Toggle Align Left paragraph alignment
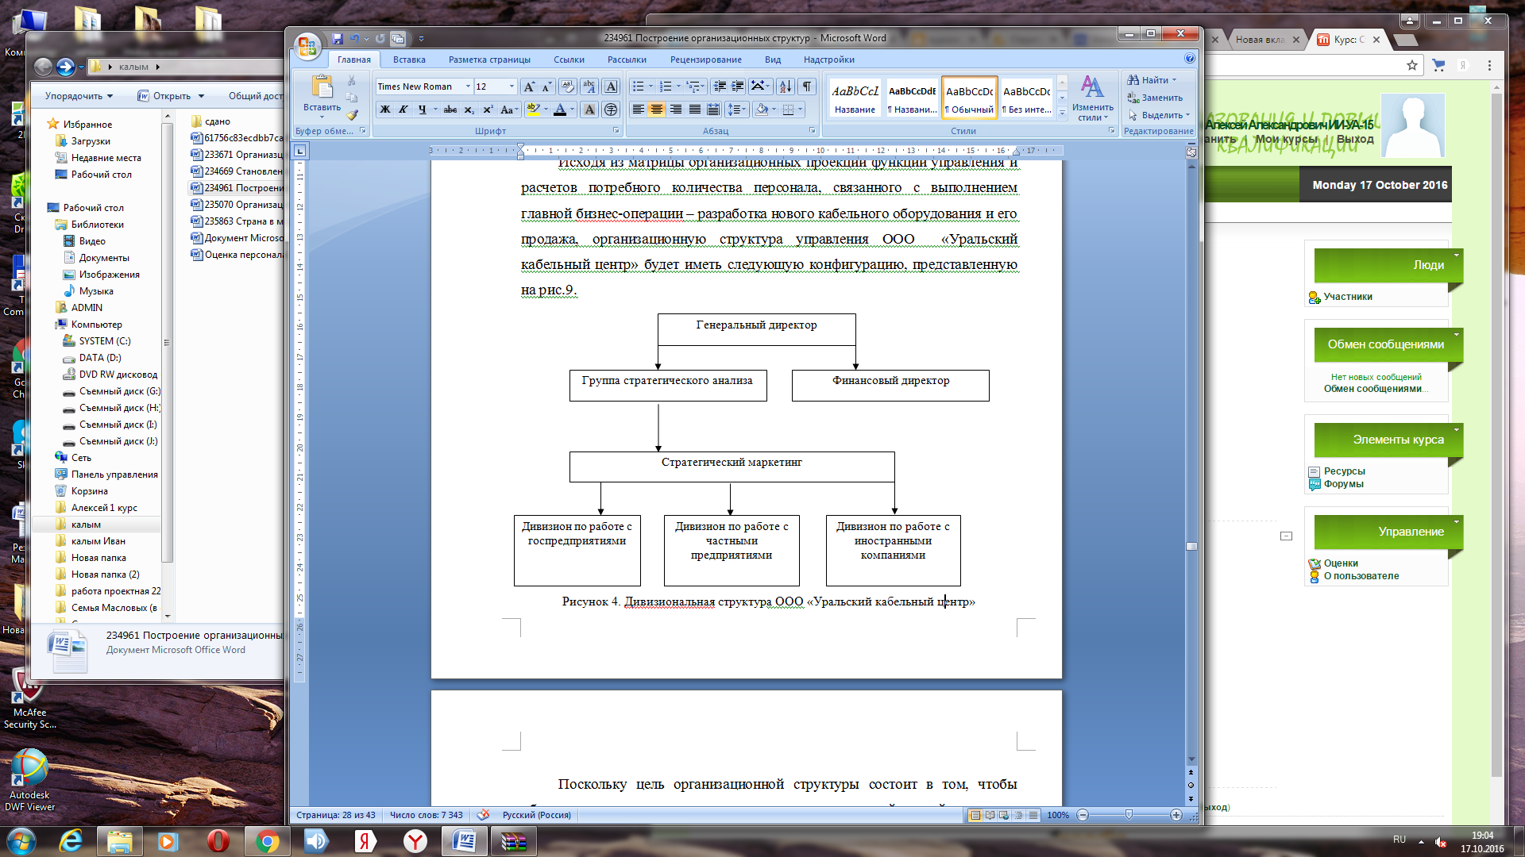Image resolution: width=1525 pixels, height=857 pixels. (638, 110)
